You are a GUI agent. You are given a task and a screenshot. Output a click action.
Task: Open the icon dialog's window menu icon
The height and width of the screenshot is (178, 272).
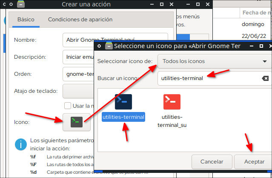tap(99, 46)
